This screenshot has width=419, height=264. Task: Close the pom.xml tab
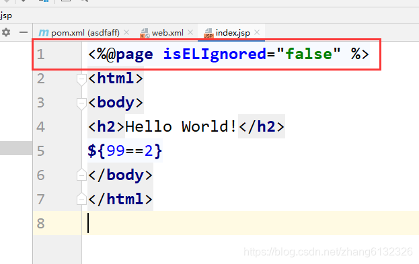(x=126, y=32)
